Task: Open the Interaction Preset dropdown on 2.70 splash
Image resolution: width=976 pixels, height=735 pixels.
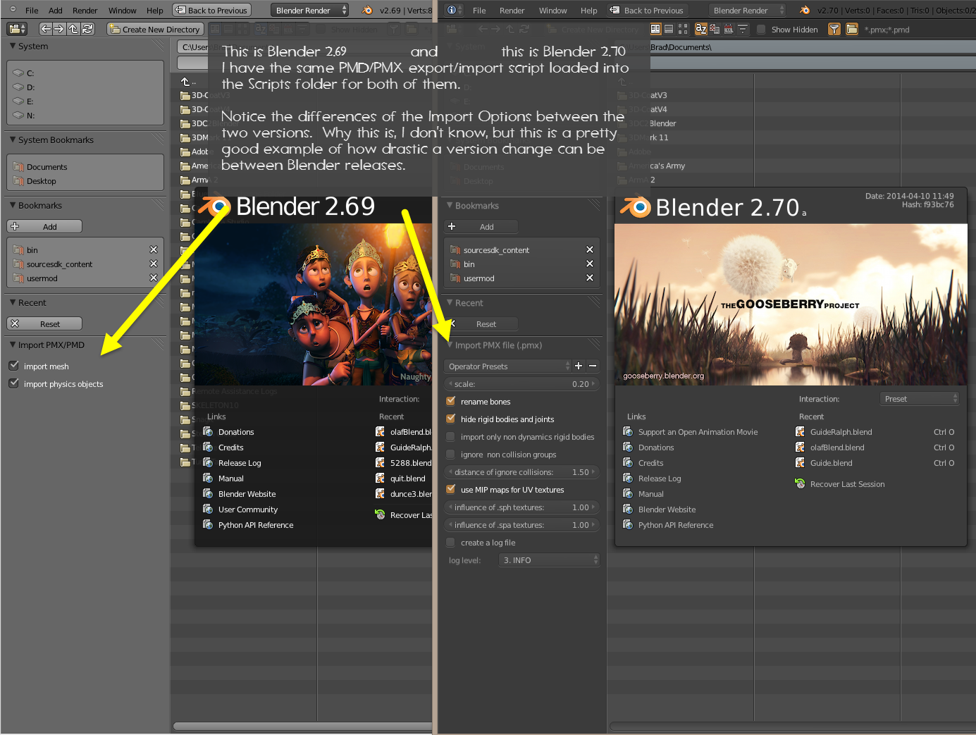Action: 920,399
